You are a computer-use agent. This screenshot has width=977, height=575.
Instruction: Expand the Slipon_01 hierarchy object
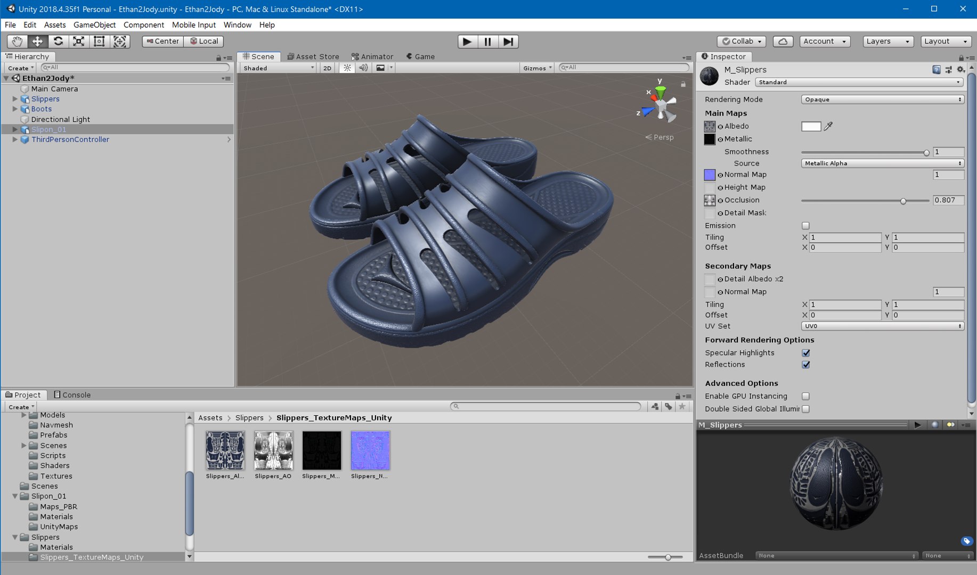pos(15,129)
